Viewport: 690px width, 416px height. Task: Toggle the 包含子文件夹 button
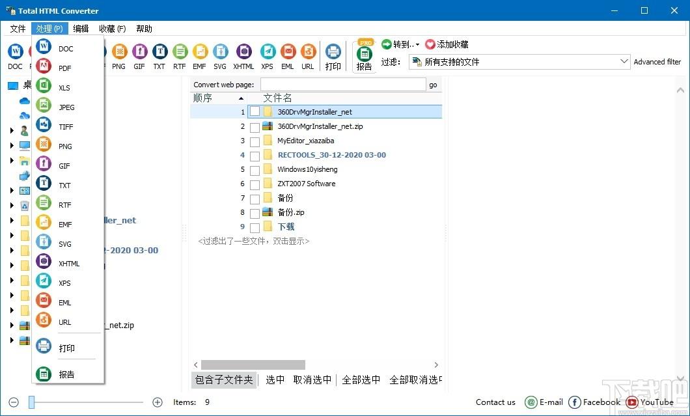[224, 380]
